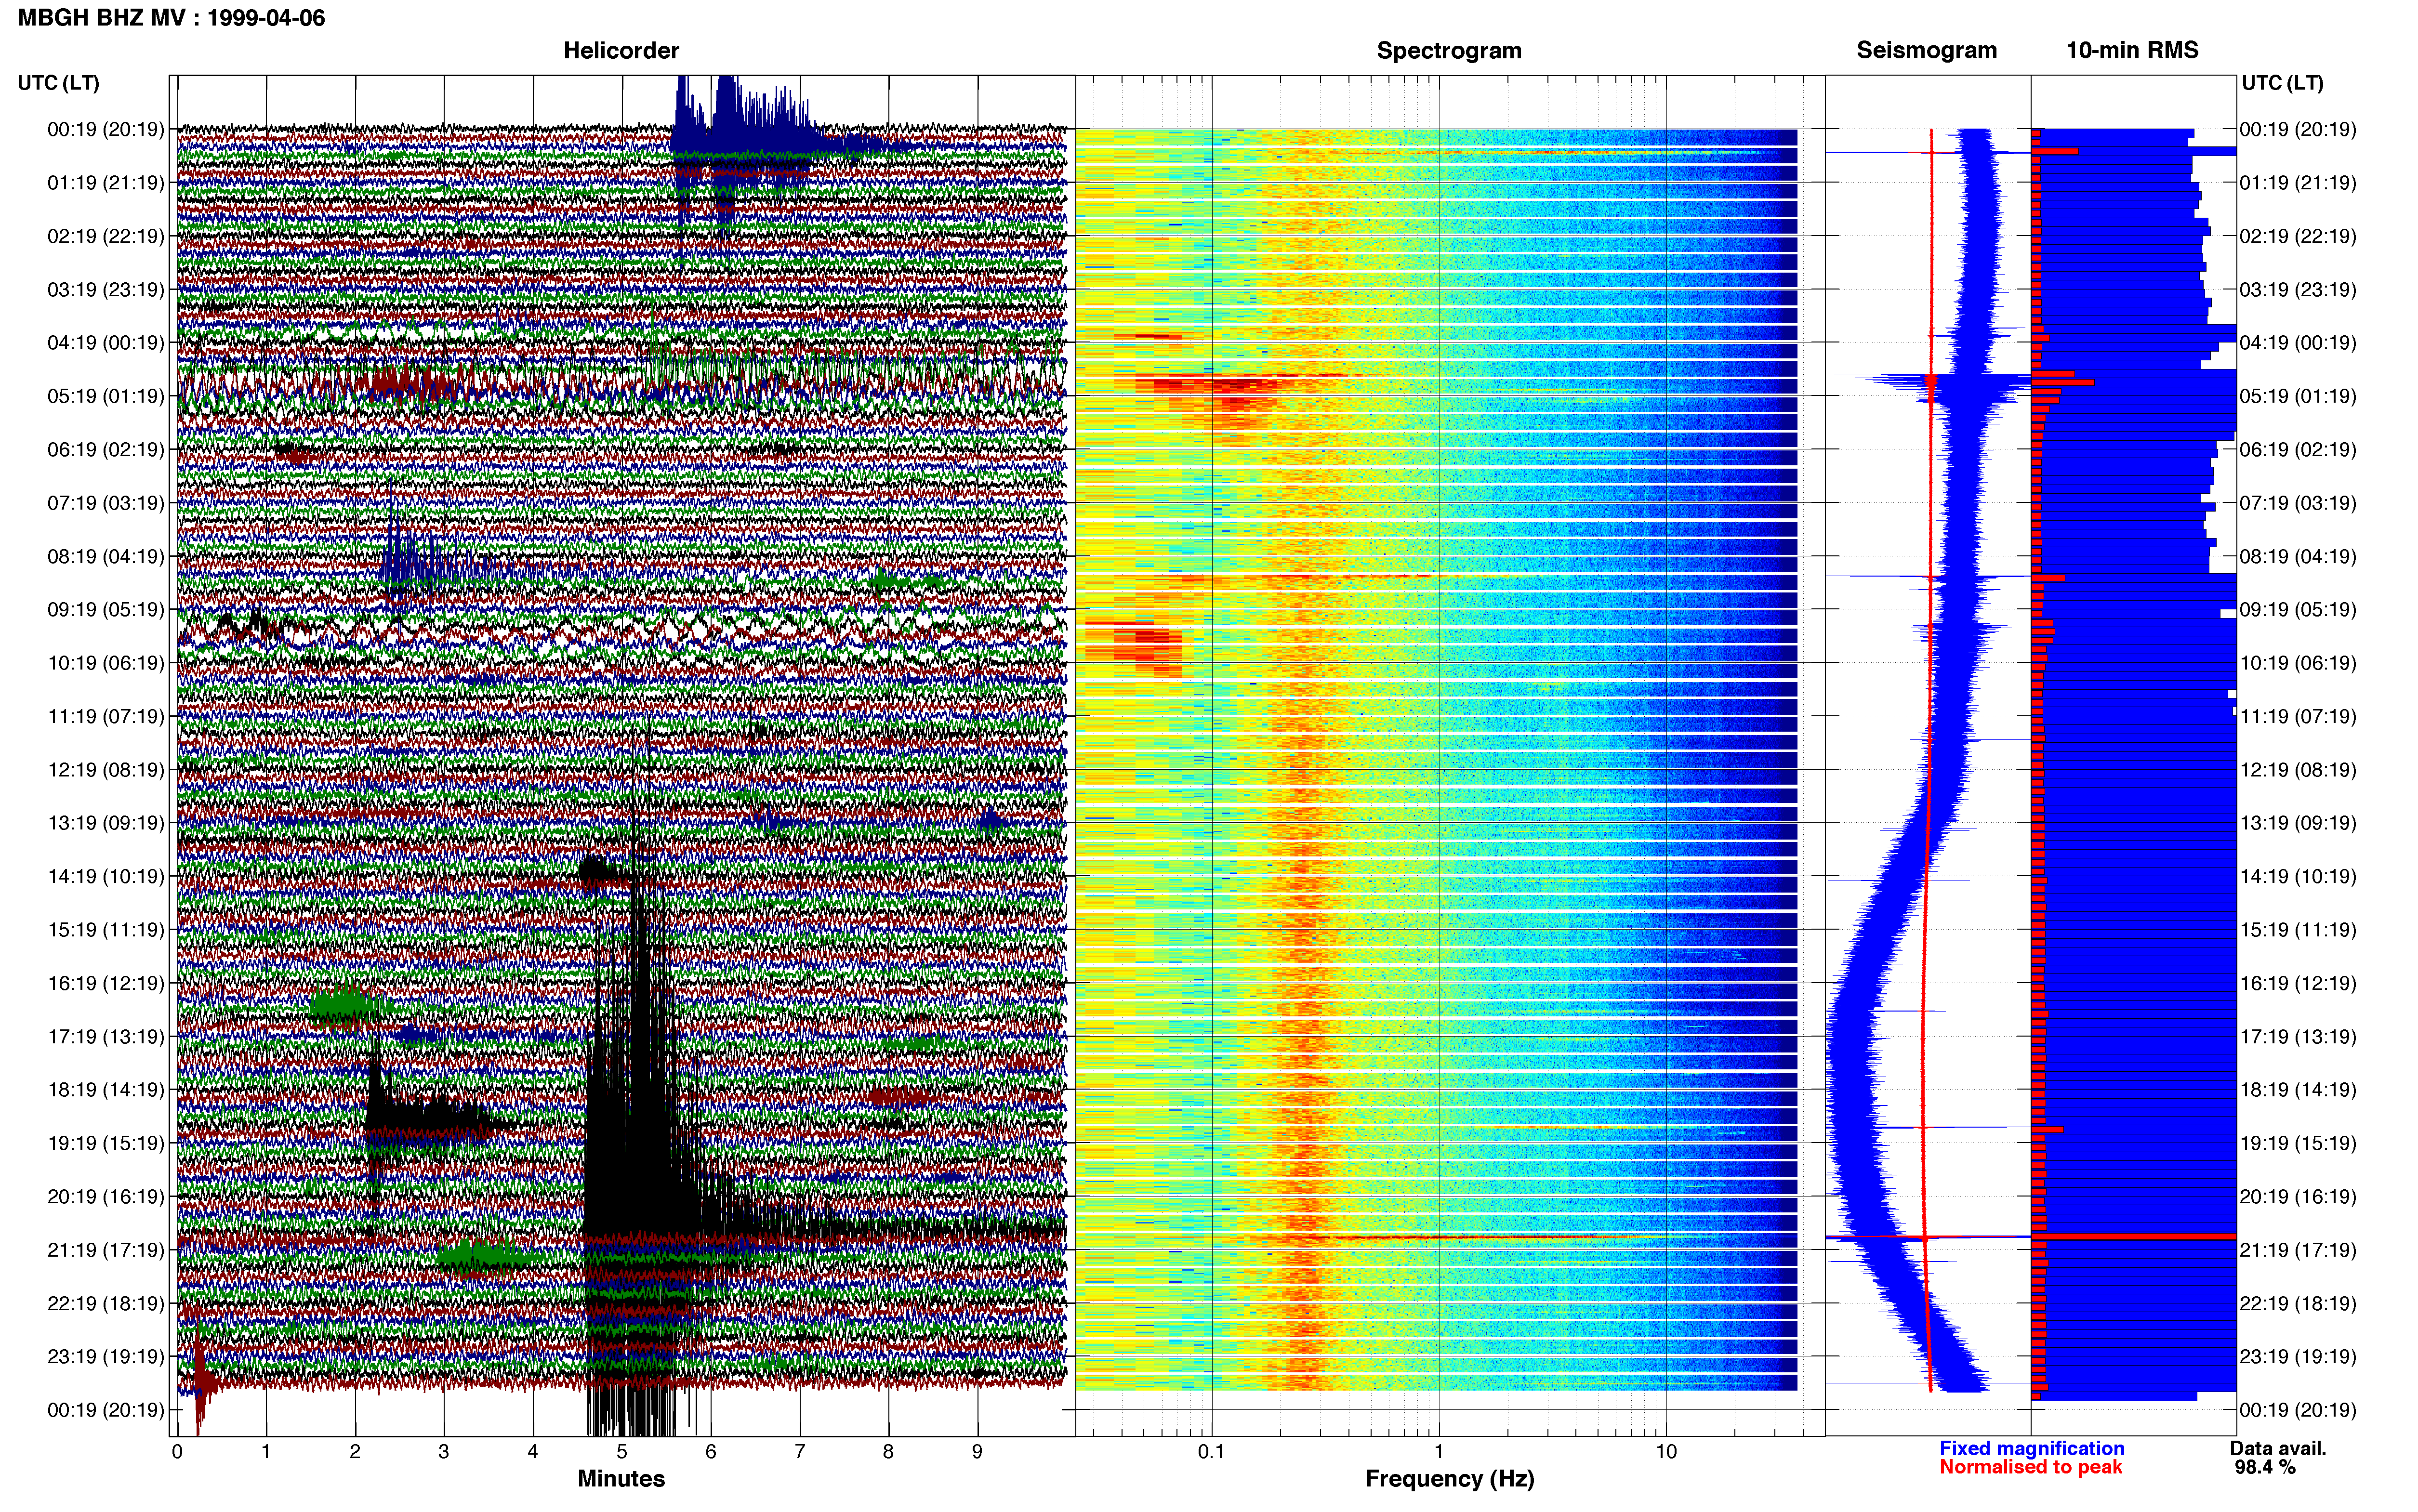Click frequency tick label '10'
The image size is (2418, 1512).
(1666, 1451)
